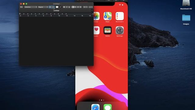Click the zoom button of TextEdit window

tap(27, 4)
